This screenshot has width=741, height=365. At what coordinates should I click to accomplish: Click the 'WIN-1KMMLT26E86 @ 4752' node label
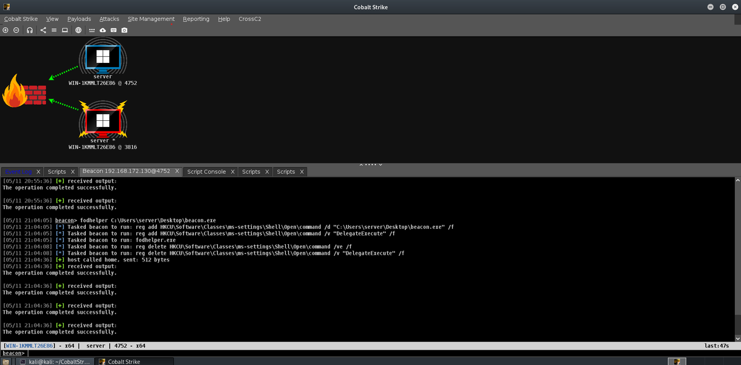[103, 83]
